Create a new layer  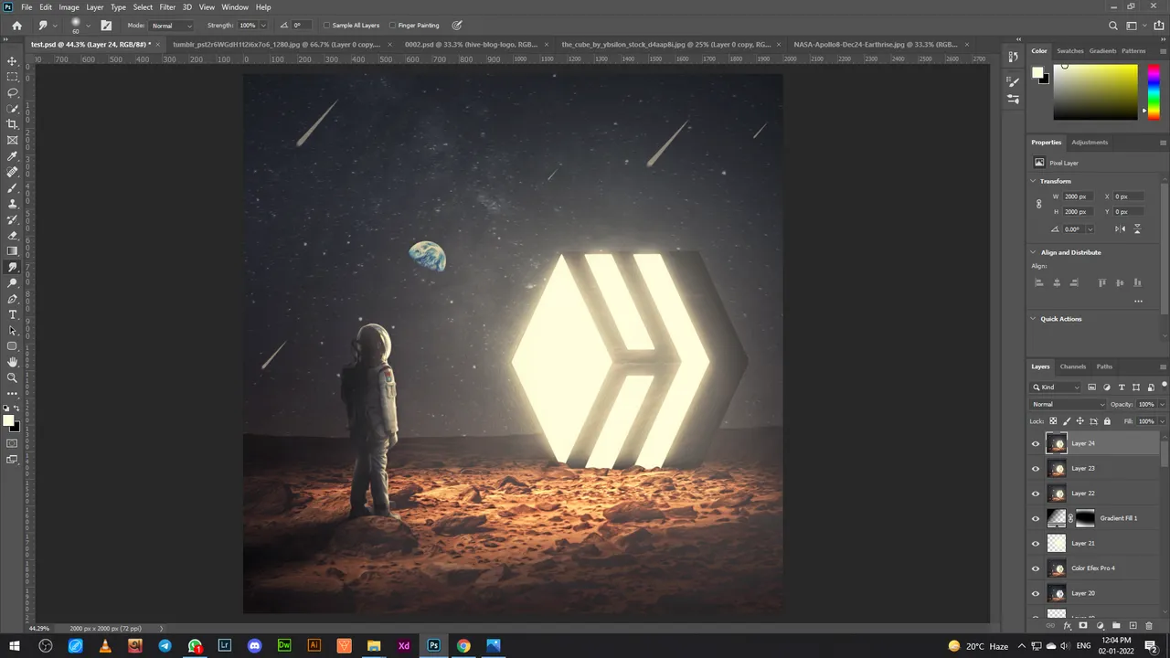[x=1133, y=626]
